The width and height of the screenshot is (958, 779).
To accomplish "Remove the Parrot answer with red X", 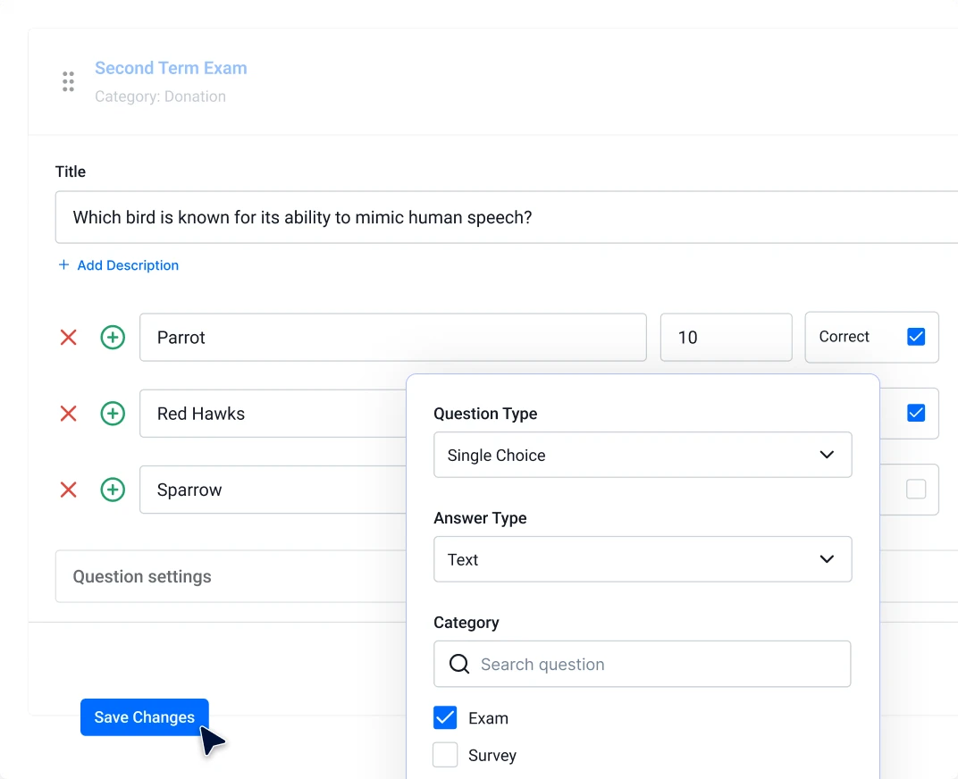I will 68,338.
